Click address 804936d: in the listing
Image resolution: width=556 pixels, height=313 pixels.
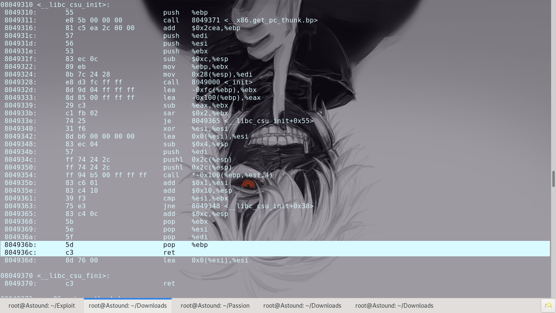click(20, 260)
